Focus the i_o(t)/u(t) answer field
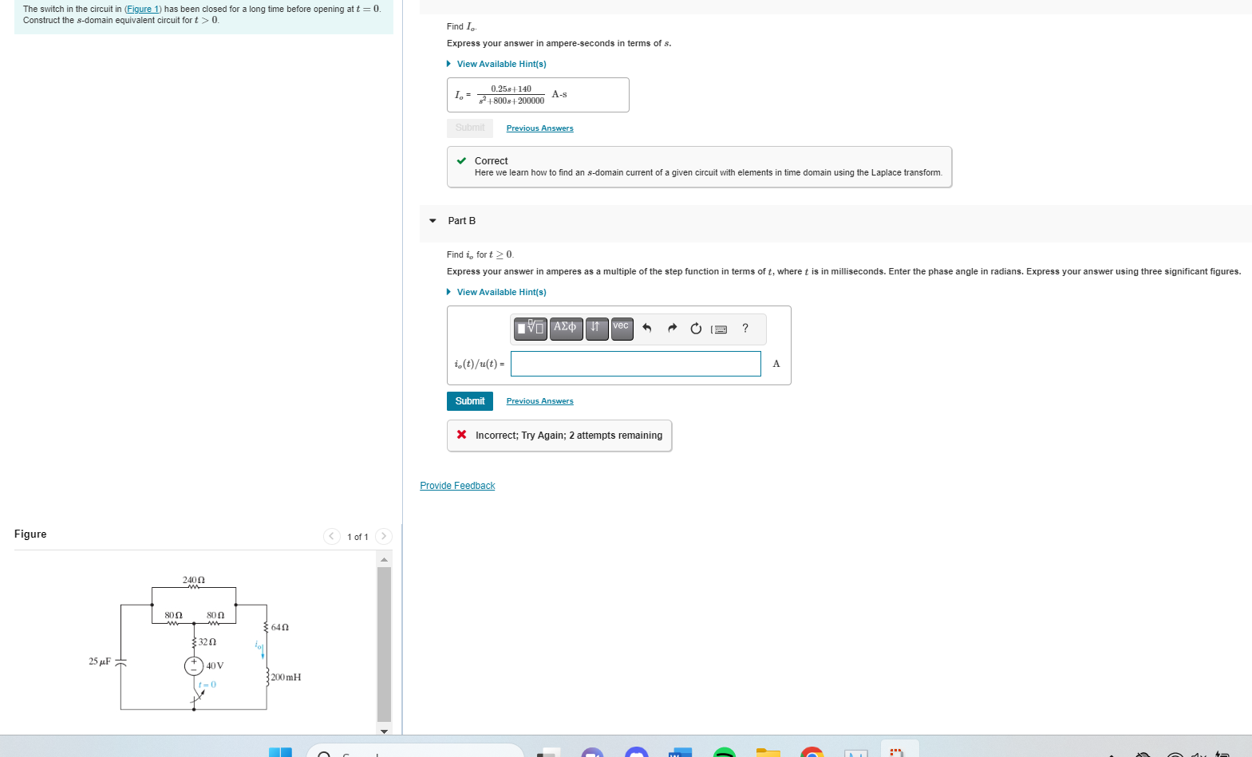The image size is (1252, 757). point(636,364)
